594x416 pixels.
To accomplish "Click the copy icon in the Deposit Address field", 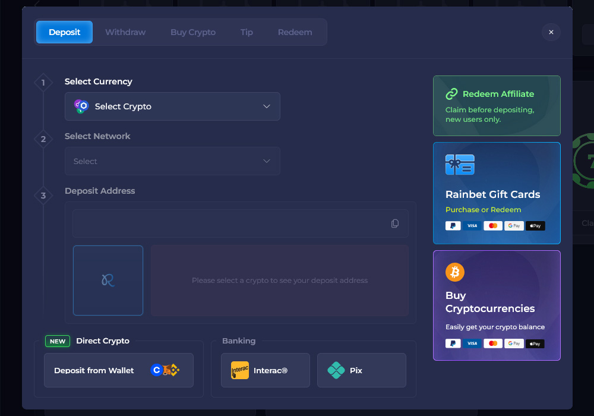I will pyautogui.click(x=395, y=223).
